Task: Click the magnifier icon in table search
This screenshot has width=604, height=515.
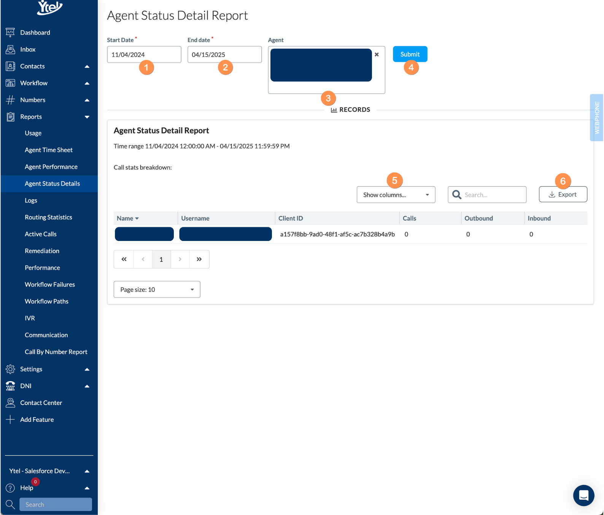Action: 456,195
